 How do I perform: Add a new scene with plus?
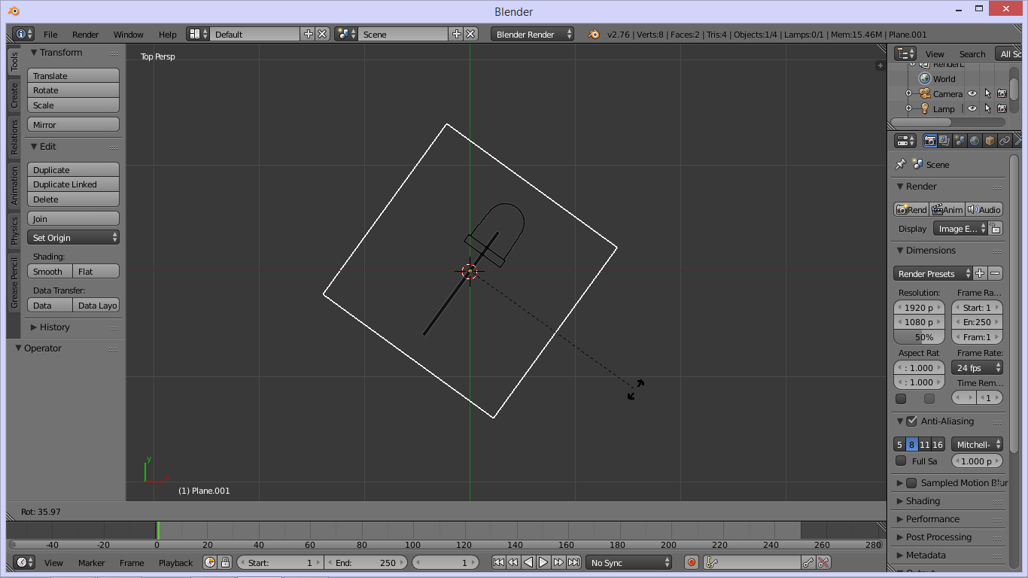point(456,34)
